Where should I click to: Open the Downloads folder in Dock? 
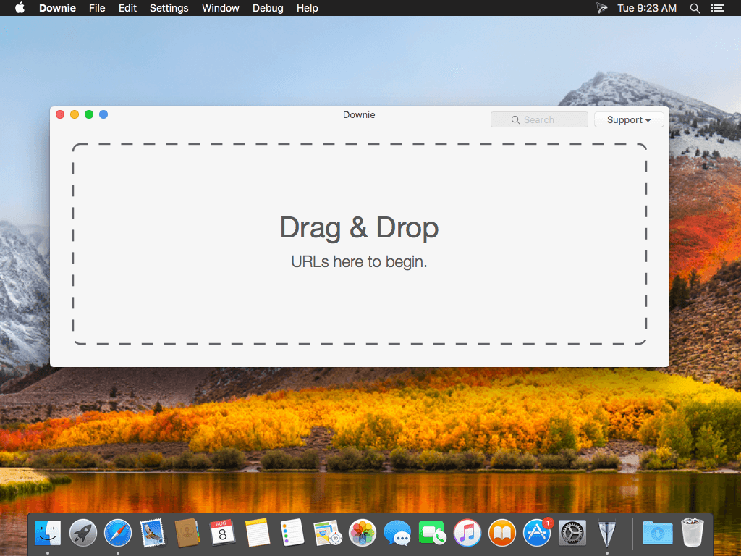pyautogui.click(x=657, y=533)
